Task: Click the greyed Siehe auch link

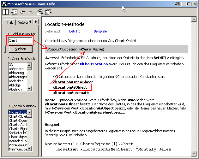Action: click(x=53, y=31)
